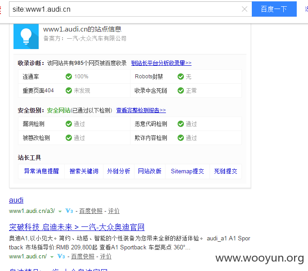Click the www1.audi.cn/a3/ green URL text

(x=32, y=211)
